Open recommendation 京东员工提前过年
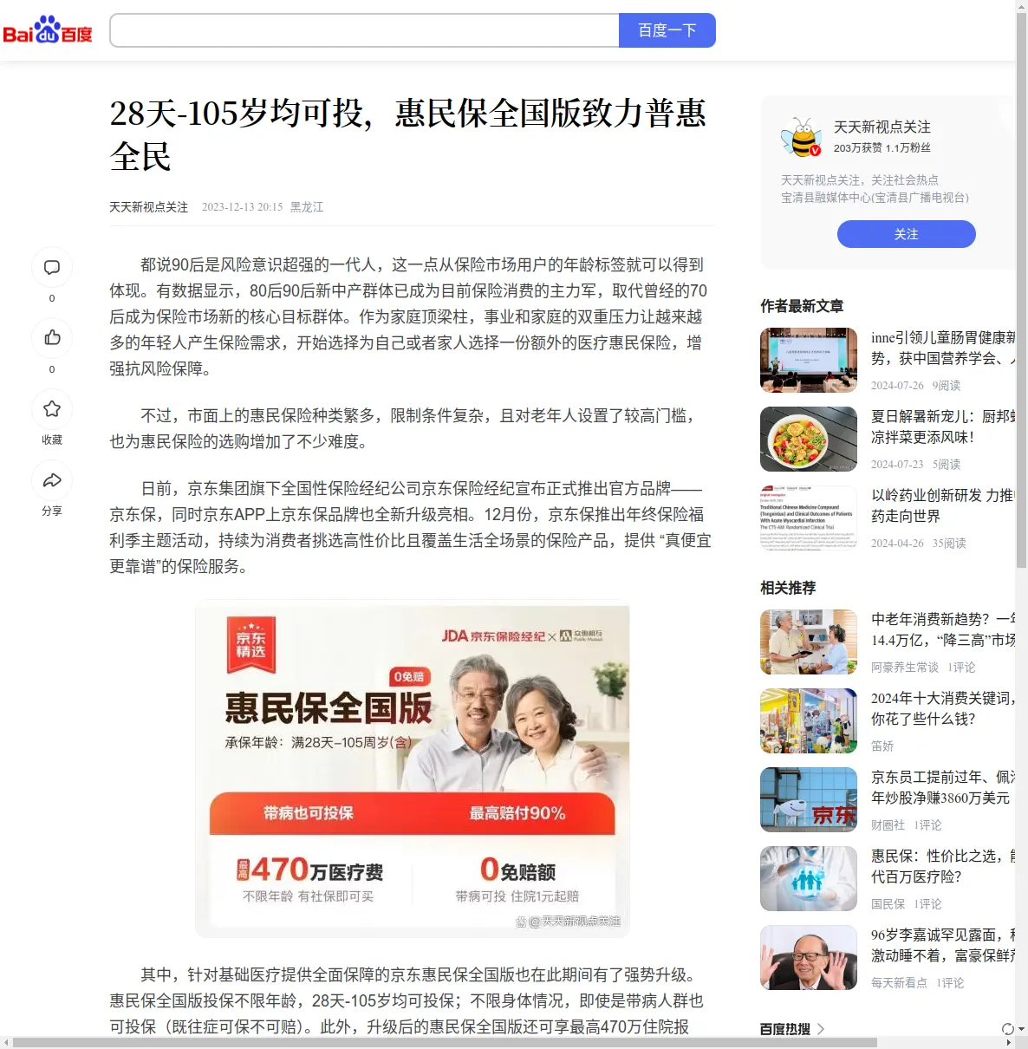 [x=943, y=787]
